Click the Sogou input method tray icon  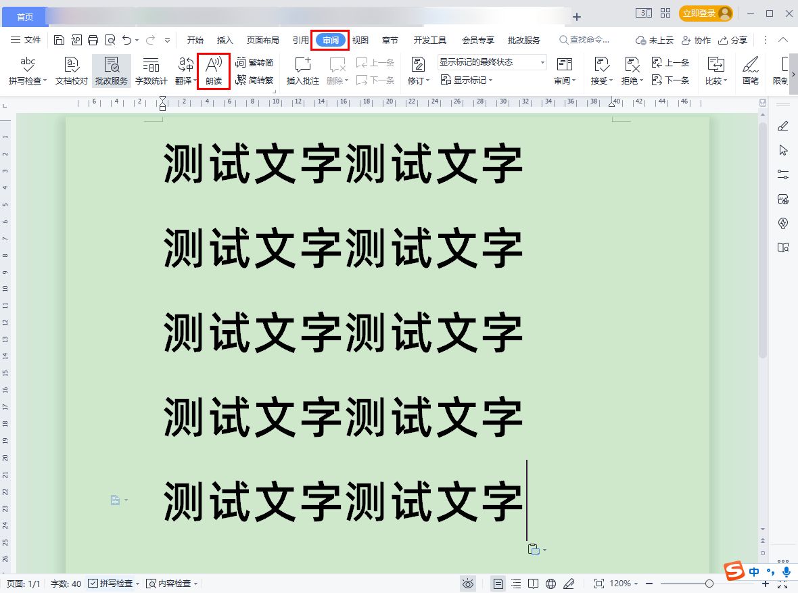tap(734, 571)
